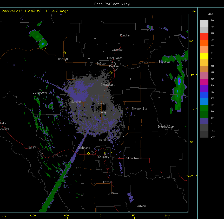Pick the white top band of the dBZ legend
Viewport: 224px width, 219px height.
coord(204,24)
